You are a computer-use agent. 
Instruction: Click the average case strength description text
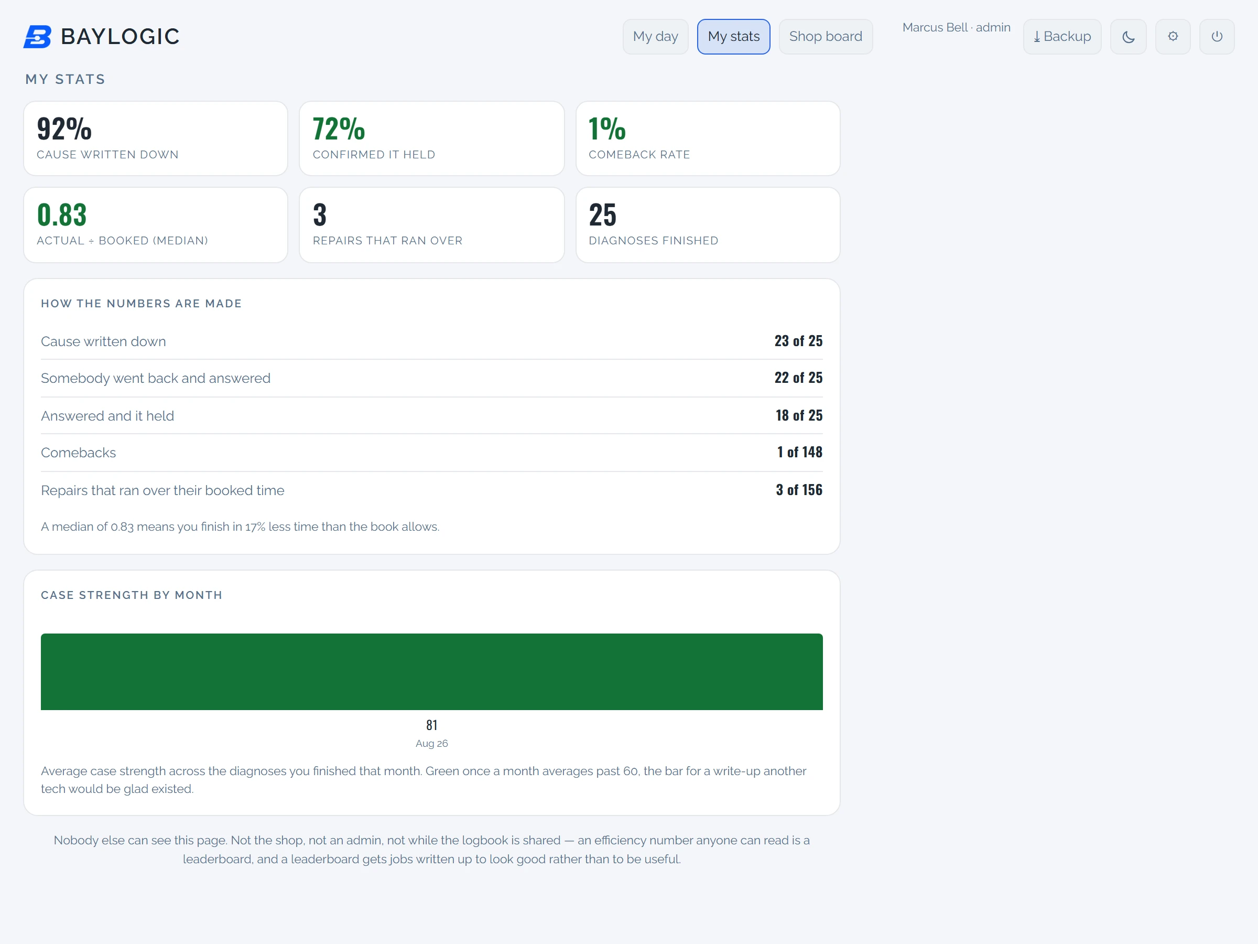[x=424, y=779]
